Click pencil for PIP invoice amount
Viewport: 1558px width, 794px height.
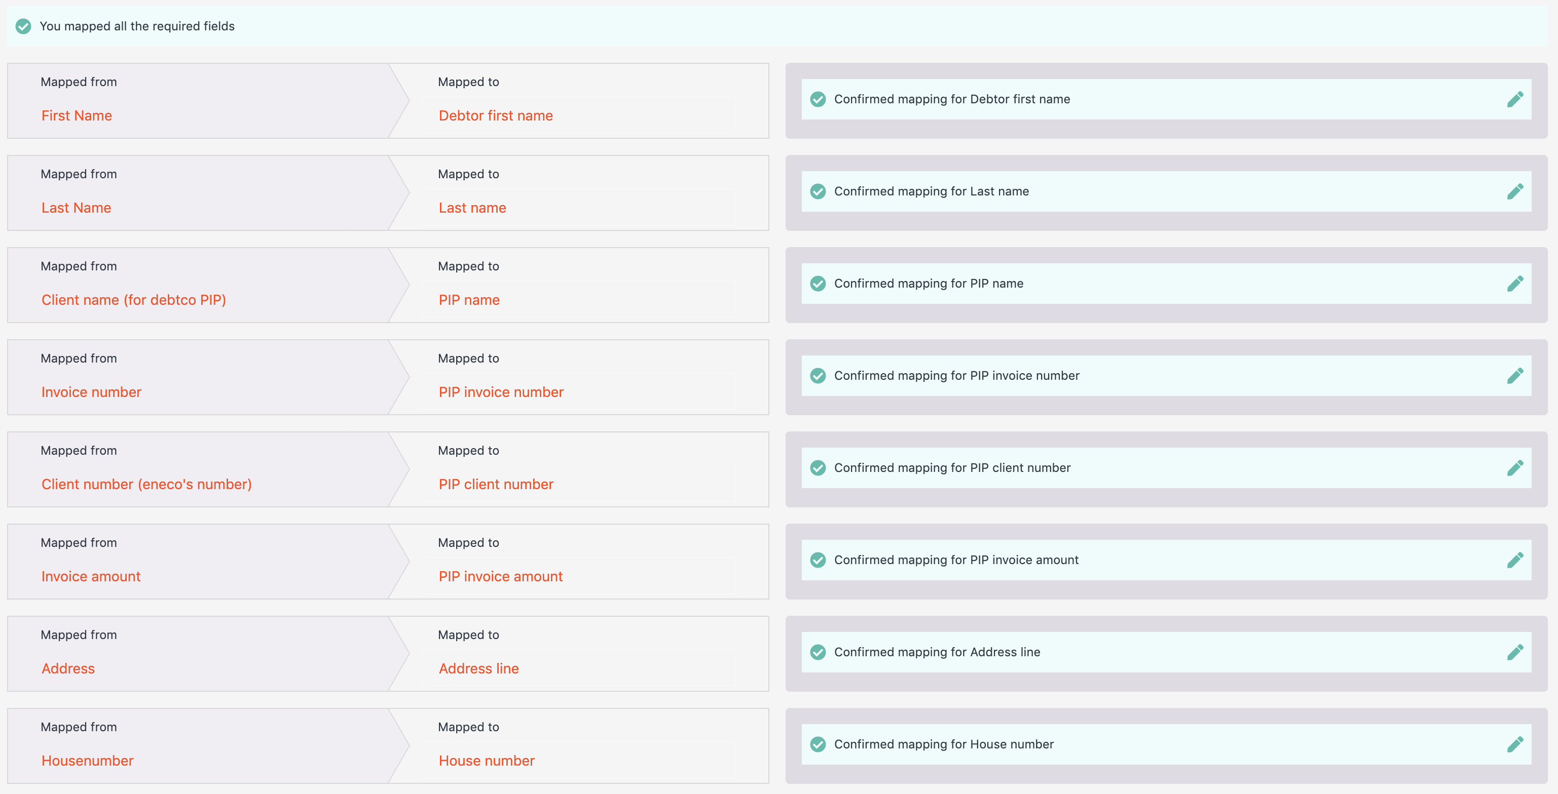1514,560
